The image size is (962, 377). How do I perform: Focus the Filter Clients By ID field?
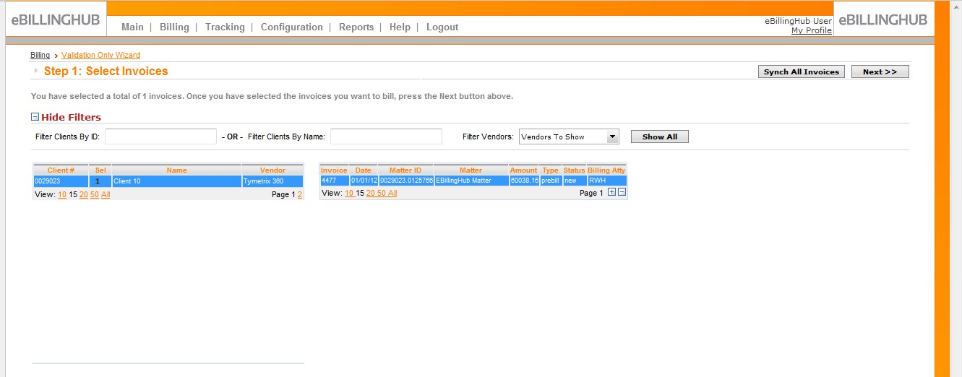[x=160, y=136]
